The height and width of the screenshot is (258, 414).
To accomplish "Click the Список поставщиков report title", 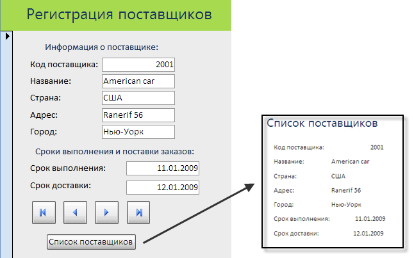I will 322,123.
